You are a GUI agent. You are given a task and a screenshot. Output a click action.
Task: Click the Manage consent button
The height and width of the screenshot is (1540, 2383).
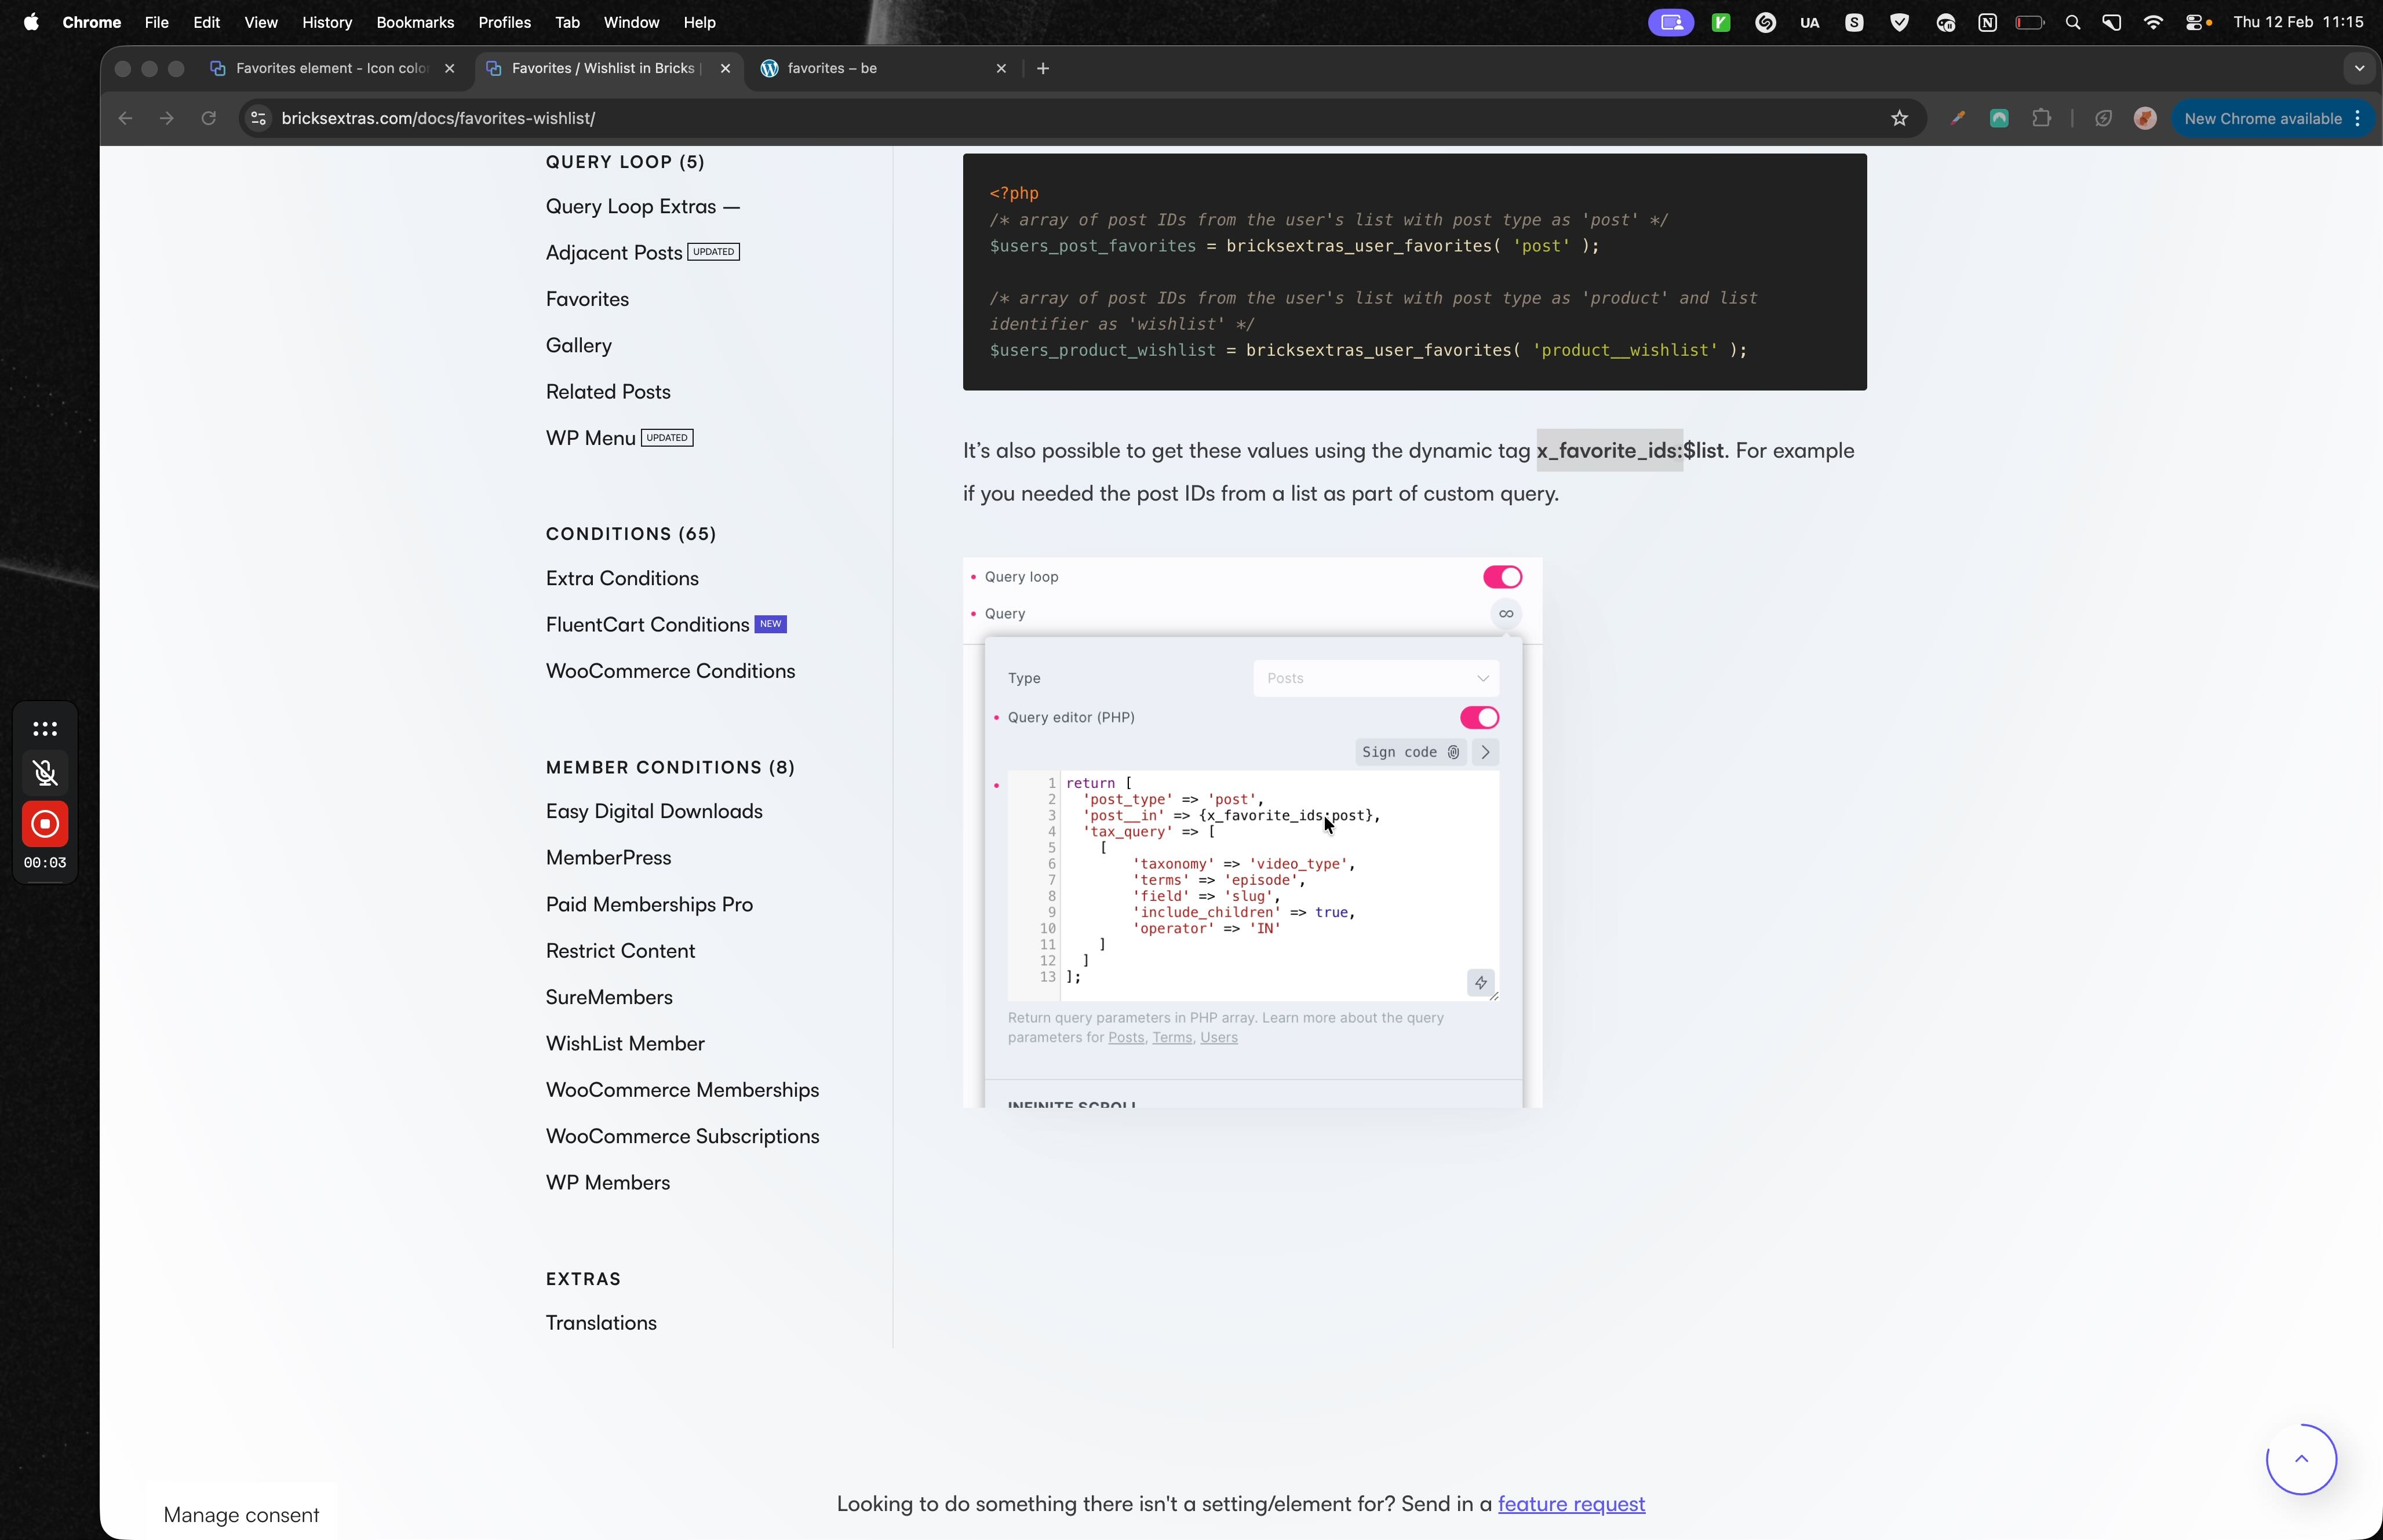tap(241, 1515)
